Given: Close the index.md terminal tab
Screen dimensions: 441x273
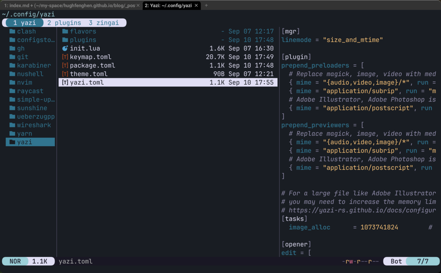Looking at the screenshot, I should tap(138, 5).
